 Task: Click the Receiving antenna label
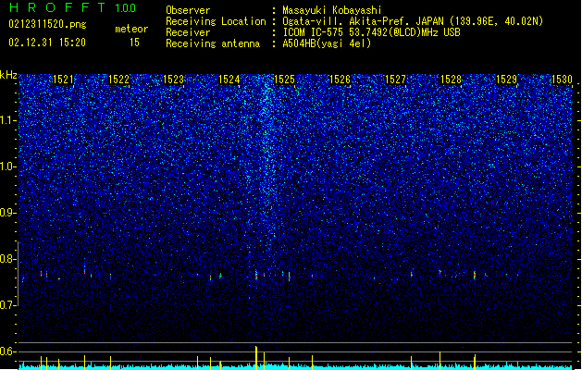213,43
